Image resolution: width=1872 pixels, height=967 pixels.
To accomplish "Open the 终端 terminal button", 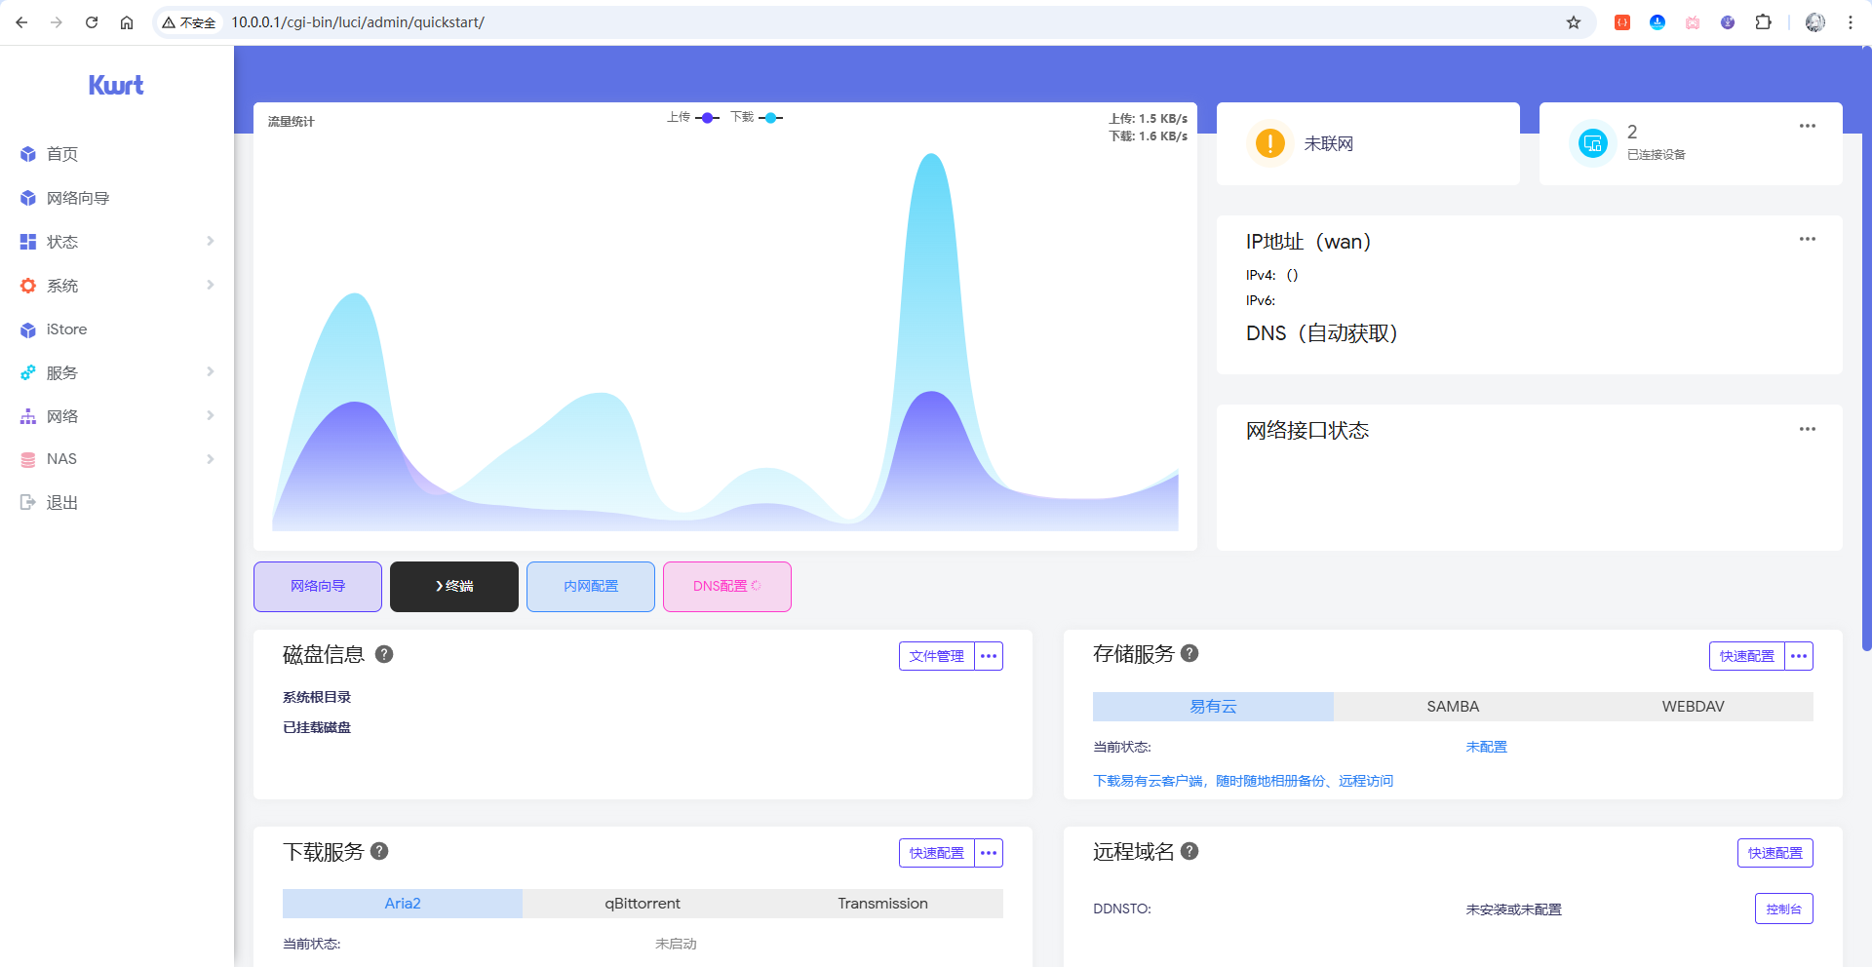I will pos(454,587).
